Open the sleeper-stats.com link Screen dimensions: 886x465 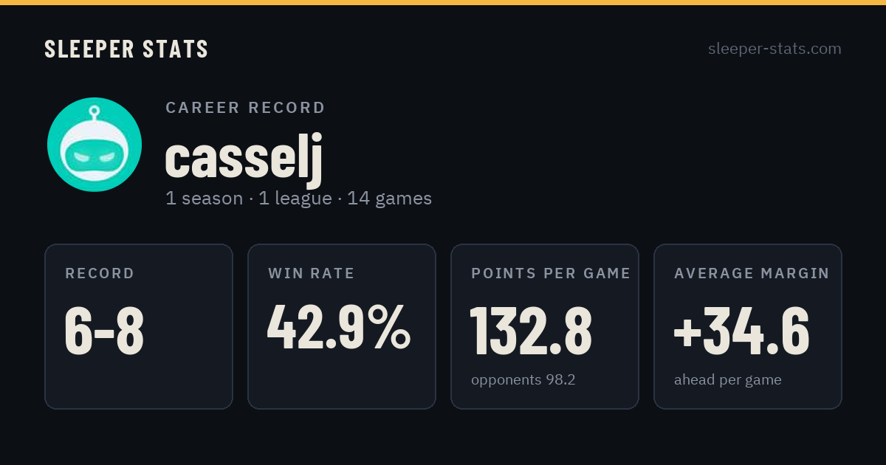[775, 49]
